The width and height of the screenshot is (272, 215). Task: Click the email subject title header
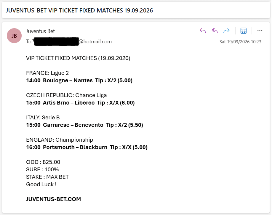tap(79, 10)
